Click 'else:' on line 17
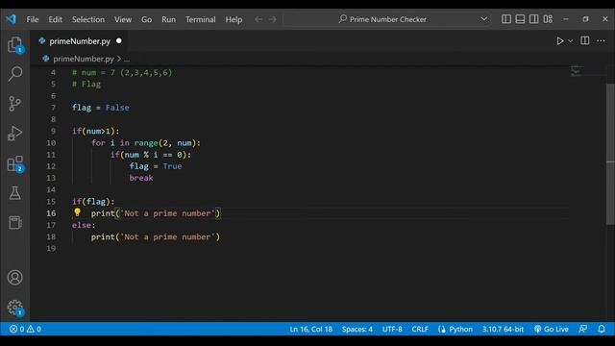The image size is (615, 346). pos(84,225)
